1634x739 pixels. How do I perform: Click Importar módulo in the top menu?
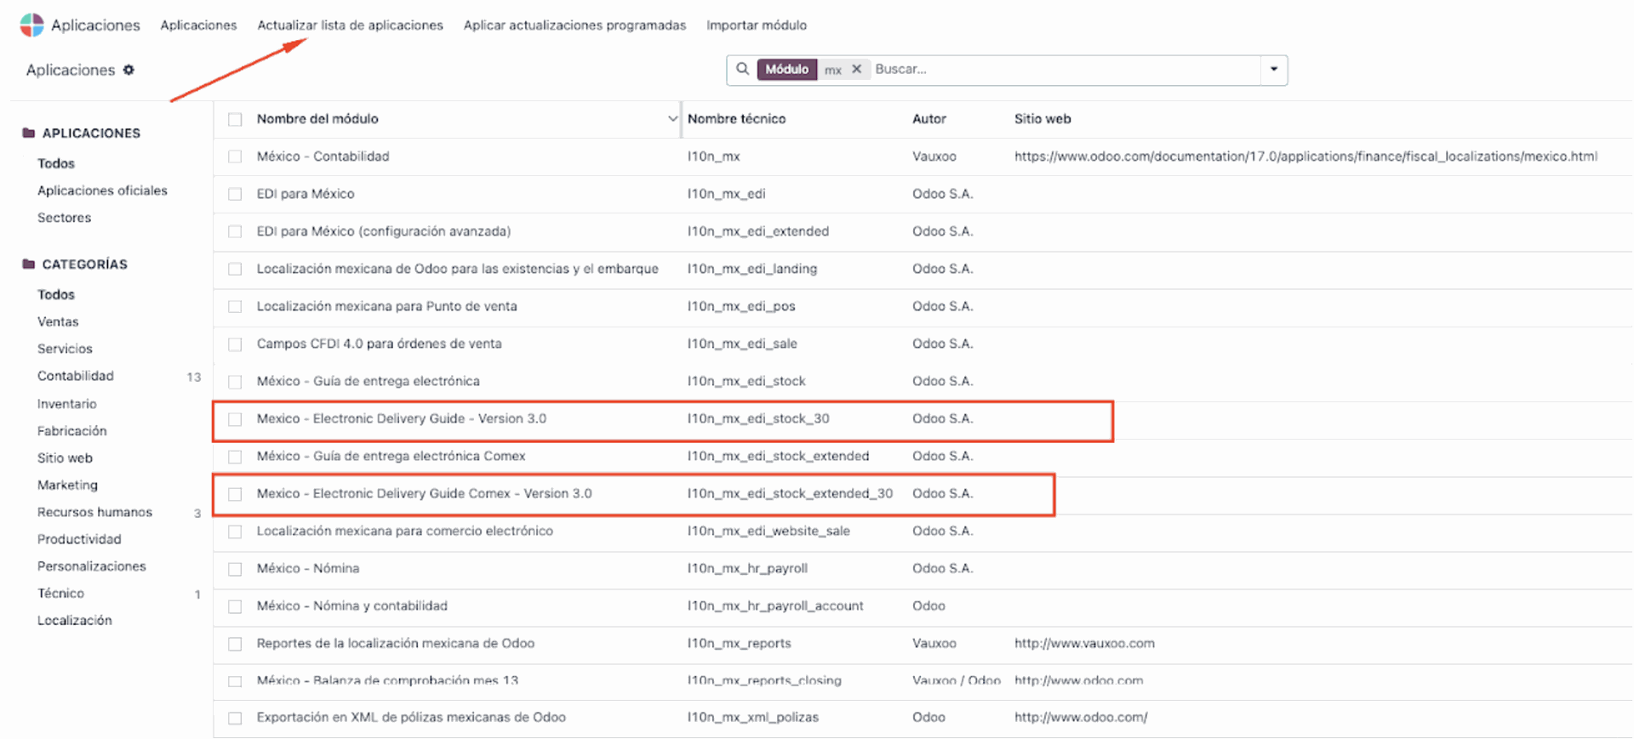756,26
